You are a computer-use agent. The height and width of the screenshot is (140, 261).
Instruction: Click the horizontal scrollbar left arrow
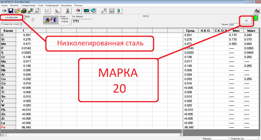2,134
